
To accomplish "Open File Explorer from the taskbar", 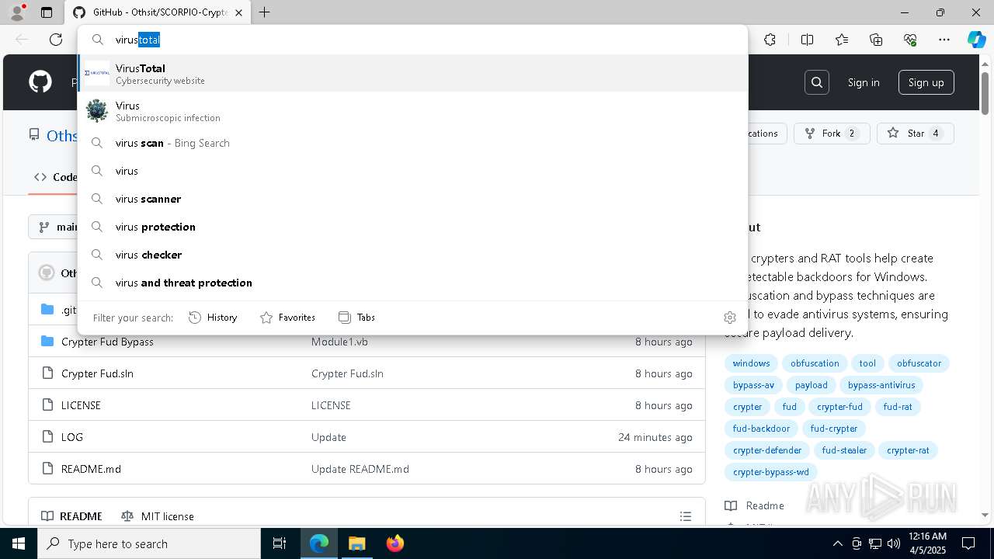I will tap(356, 543).
